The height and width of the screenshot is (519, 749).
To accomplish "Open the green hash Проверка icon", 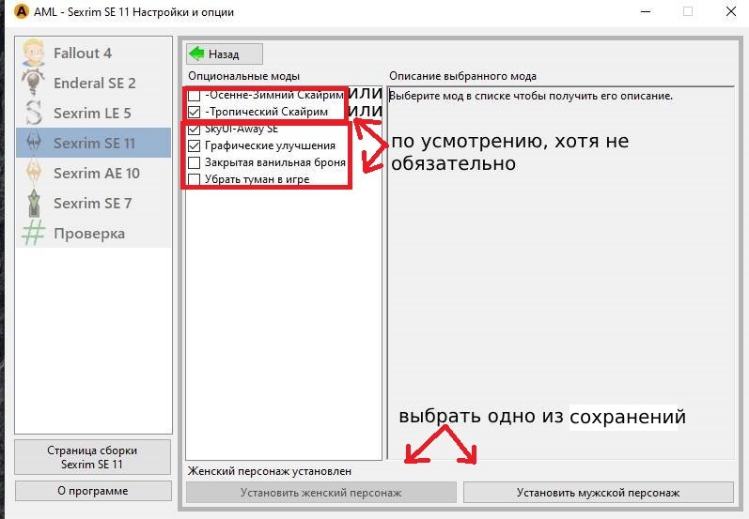I will [33, 234].
